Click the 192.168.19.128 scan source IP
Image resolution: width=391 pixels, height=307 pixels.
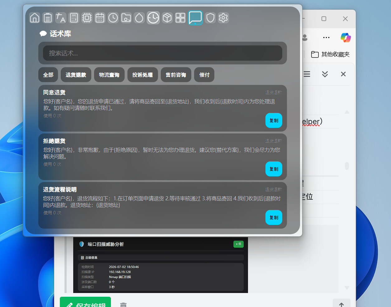120,272
